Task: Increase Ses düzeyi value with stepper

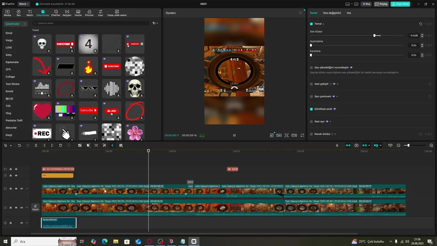Action: pyautogui.click(x=422, y=35)
